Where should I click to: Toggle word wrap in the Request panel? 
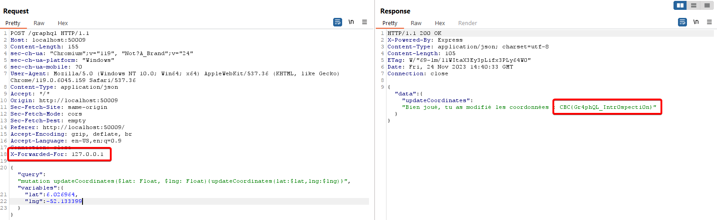tap(338, 22)
